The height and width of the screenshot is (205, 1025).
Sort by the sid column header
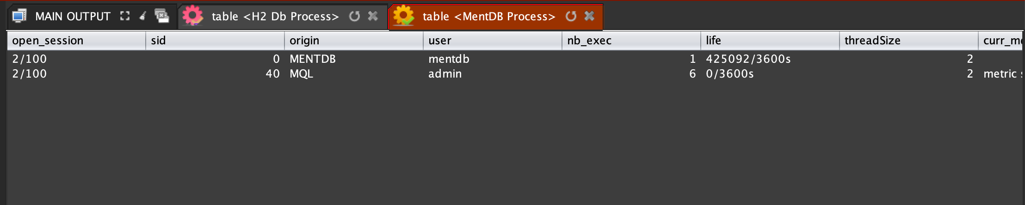pyautogui.click(x=215, y=41)
